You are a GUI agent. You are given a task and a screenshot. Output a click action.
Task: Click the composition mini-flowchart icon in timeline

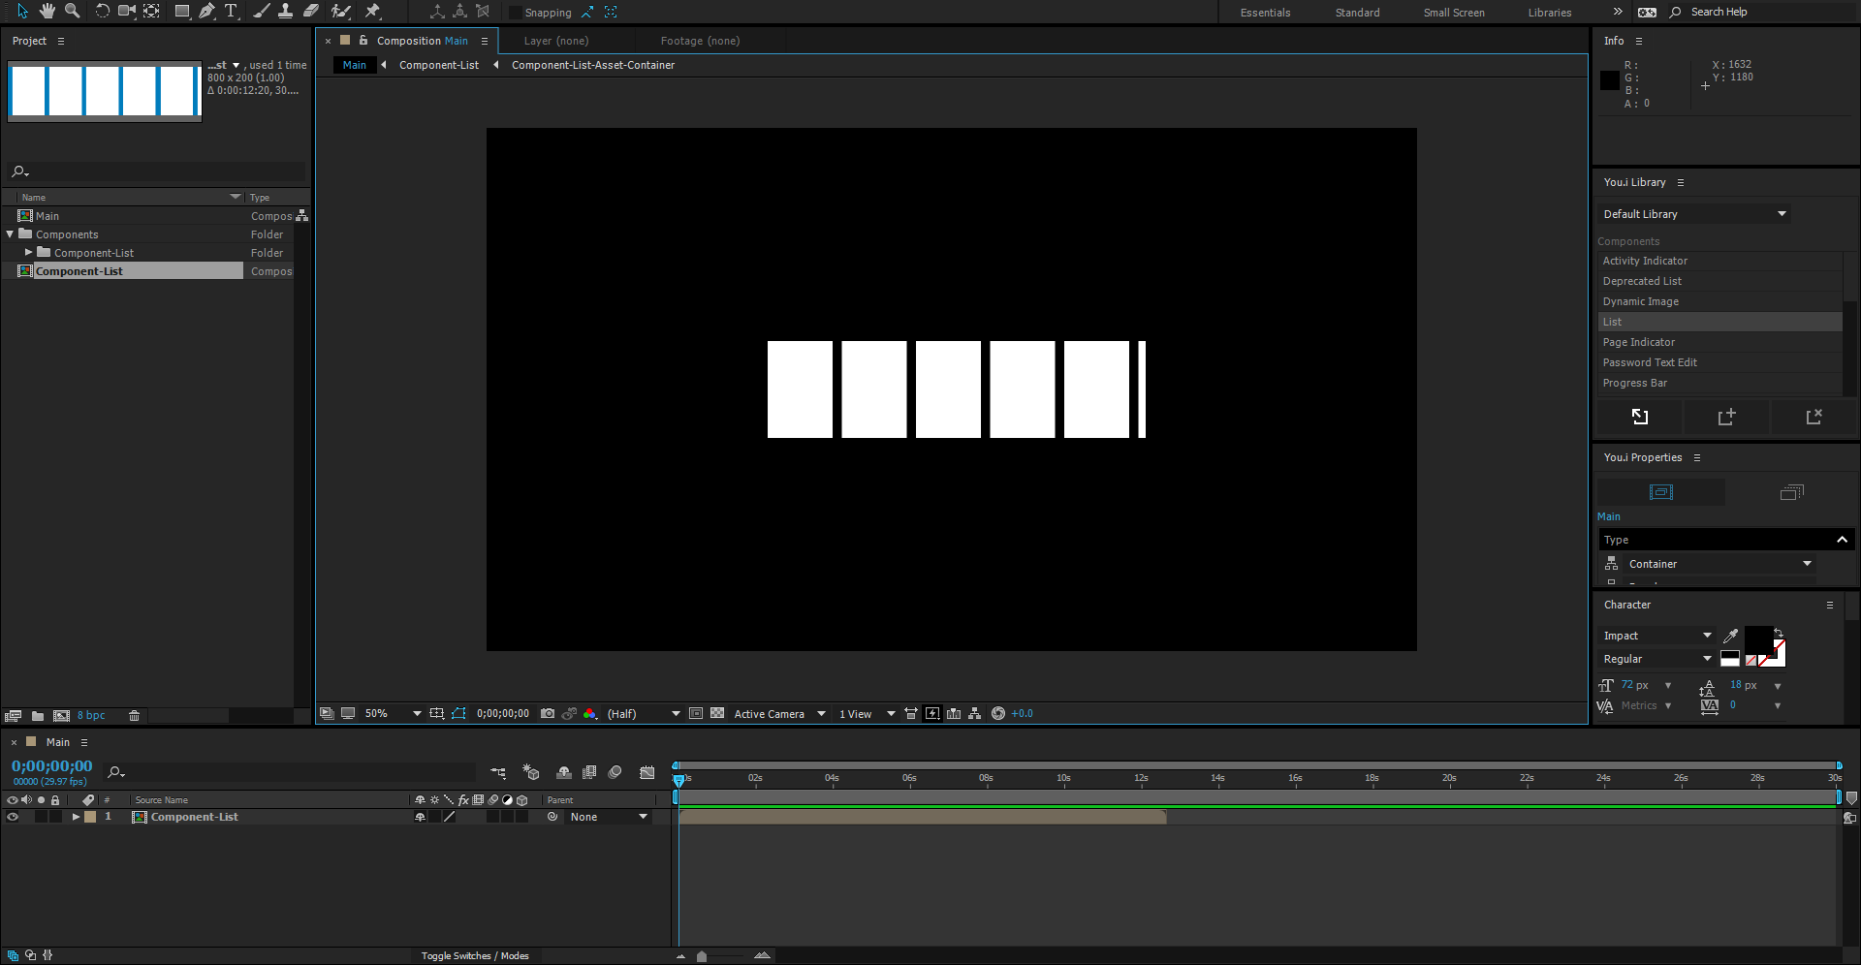pyautogui.click(x=498, y=772)
